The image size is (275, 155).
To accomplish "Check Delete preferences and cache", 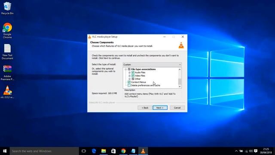I will click(x=129, y=85).
